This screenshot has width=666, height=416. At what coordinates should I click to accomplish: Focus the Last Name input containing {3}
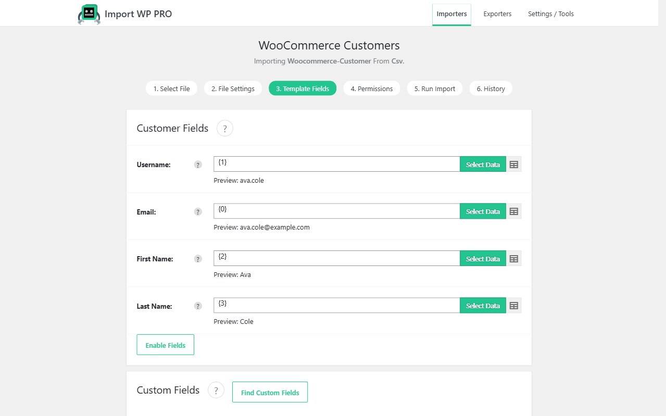(x=337, y=305)
